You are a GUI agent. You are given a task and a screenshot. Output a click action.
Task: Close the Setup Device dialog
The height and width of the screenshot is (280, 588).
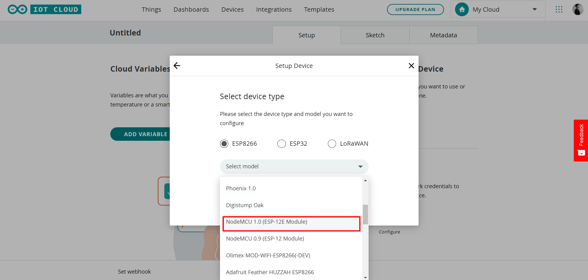[411, 65]
